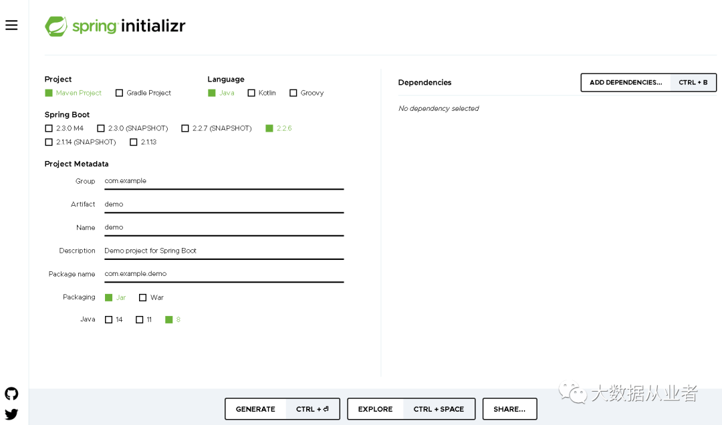
Task: Click the Packaging label
Action: pos(79,297)
